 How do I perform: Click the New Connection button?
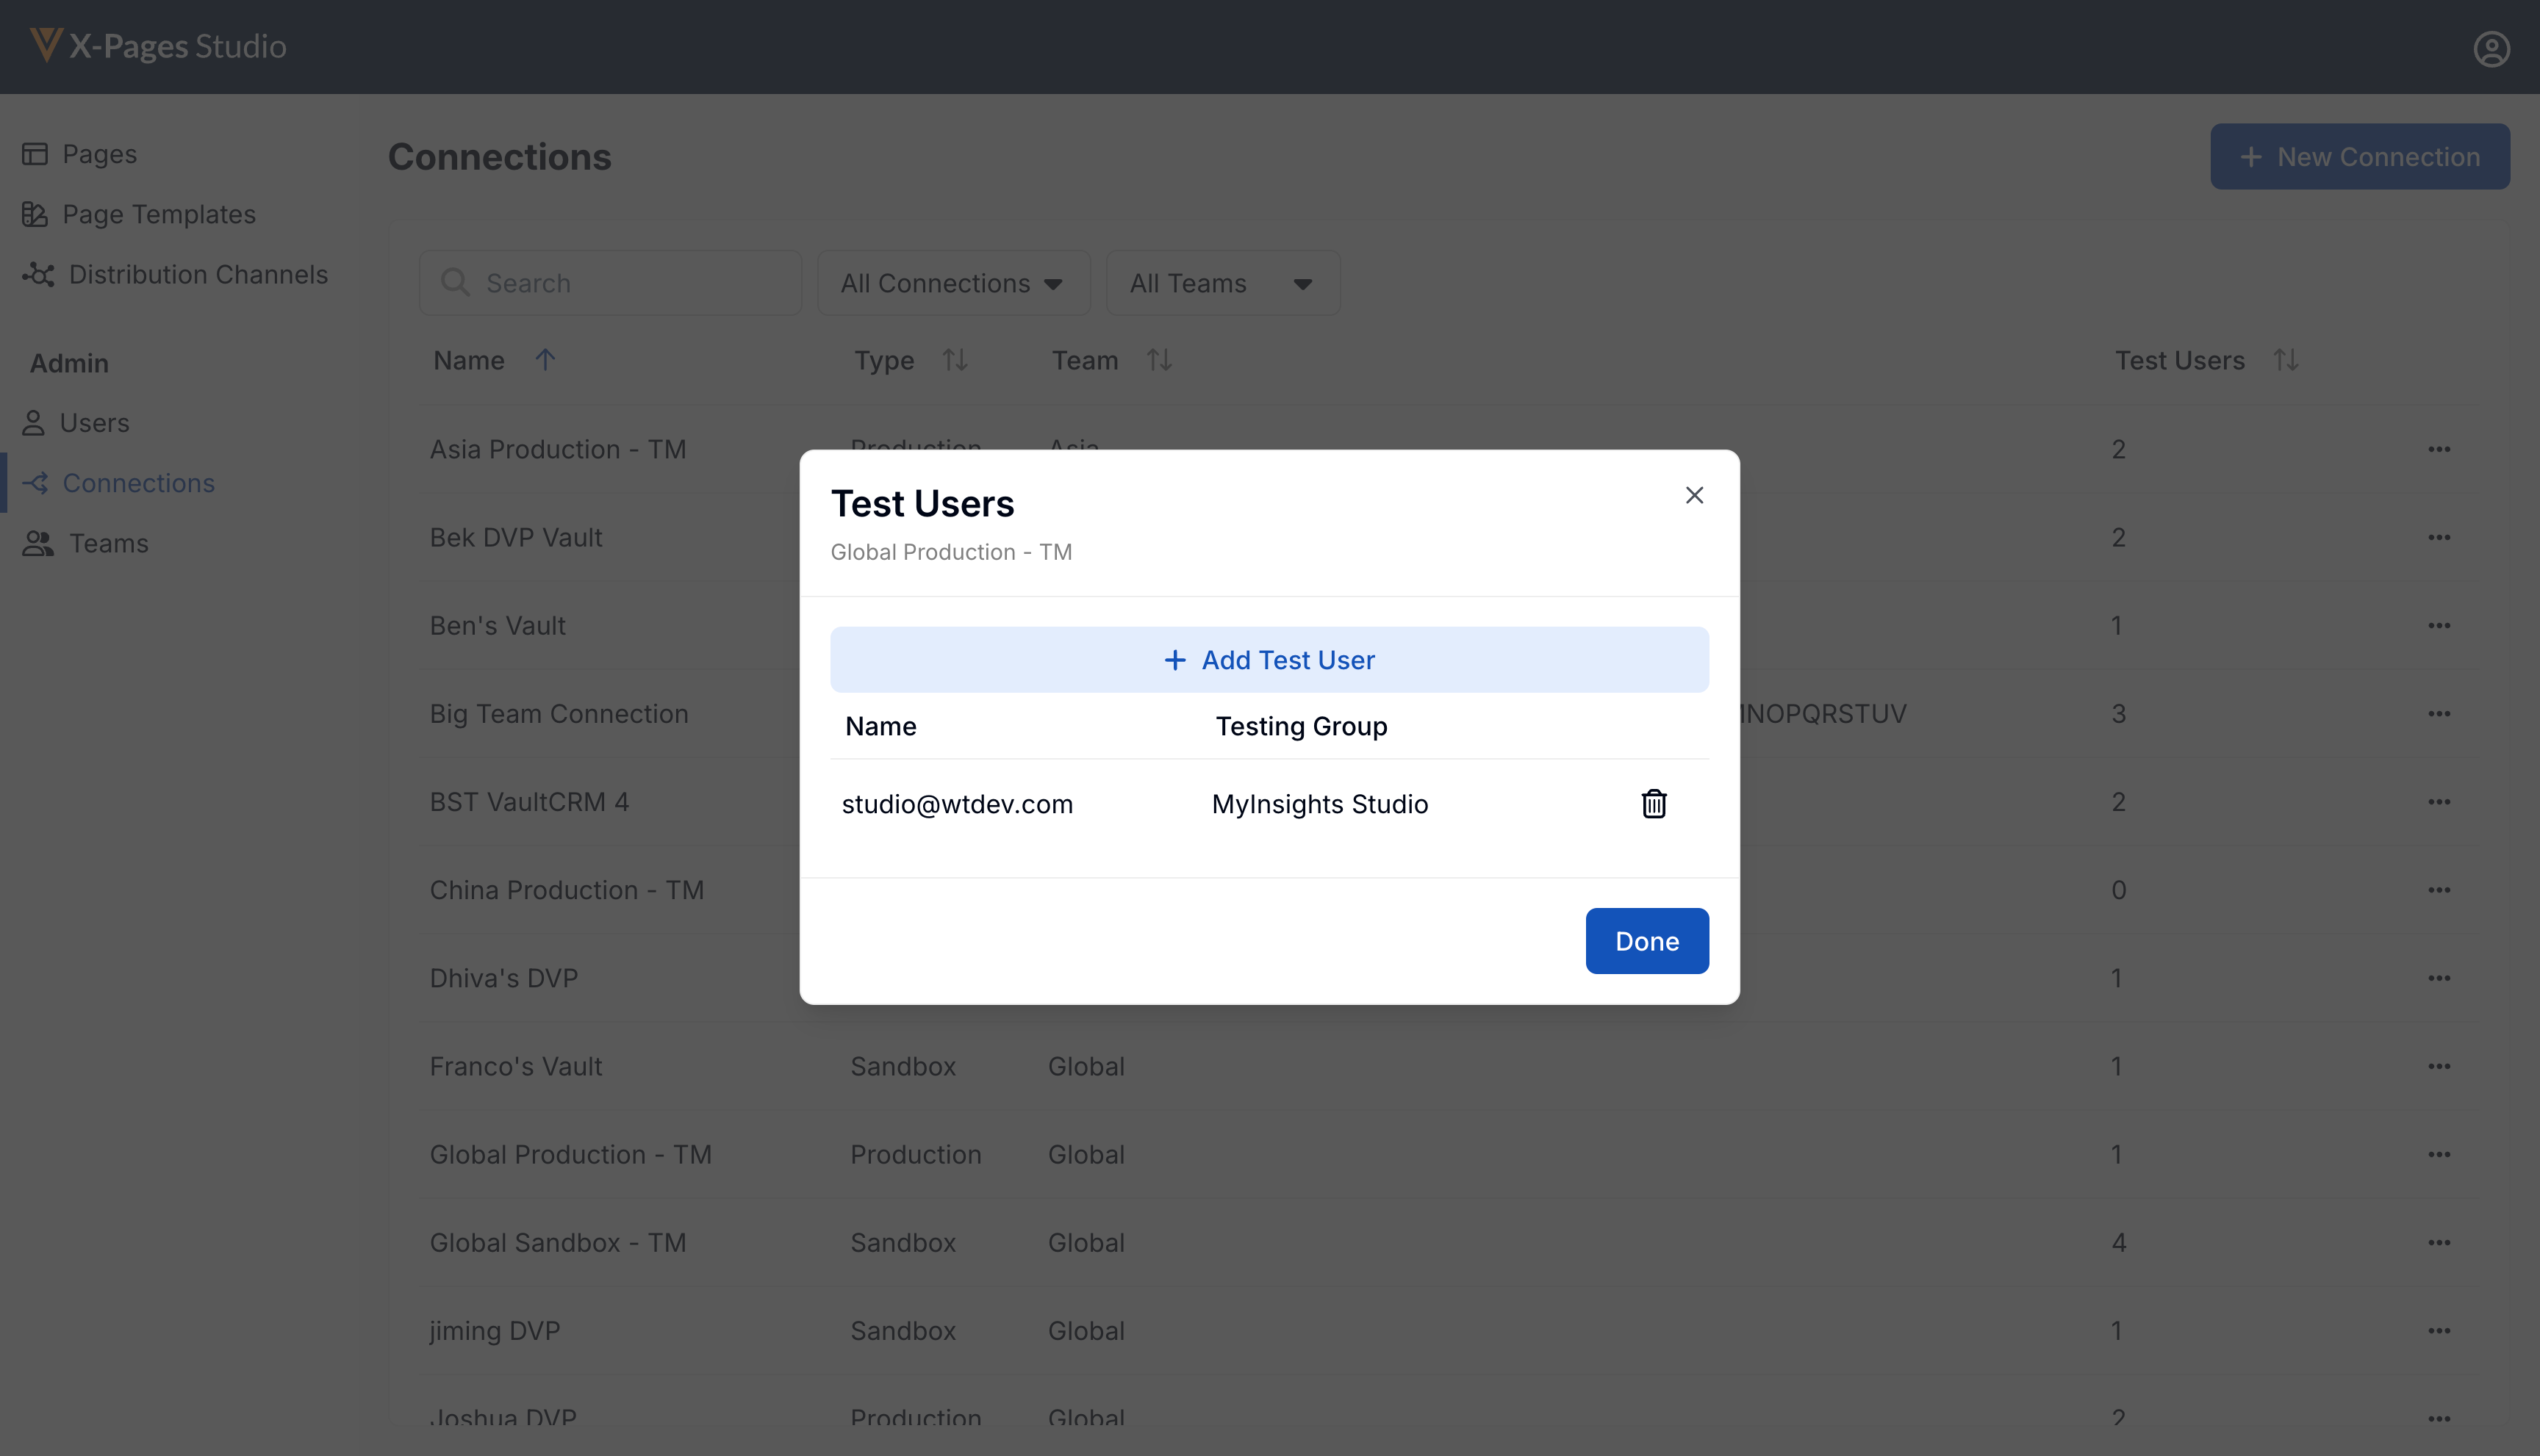pyautogui.click(x=2359, y=157)
